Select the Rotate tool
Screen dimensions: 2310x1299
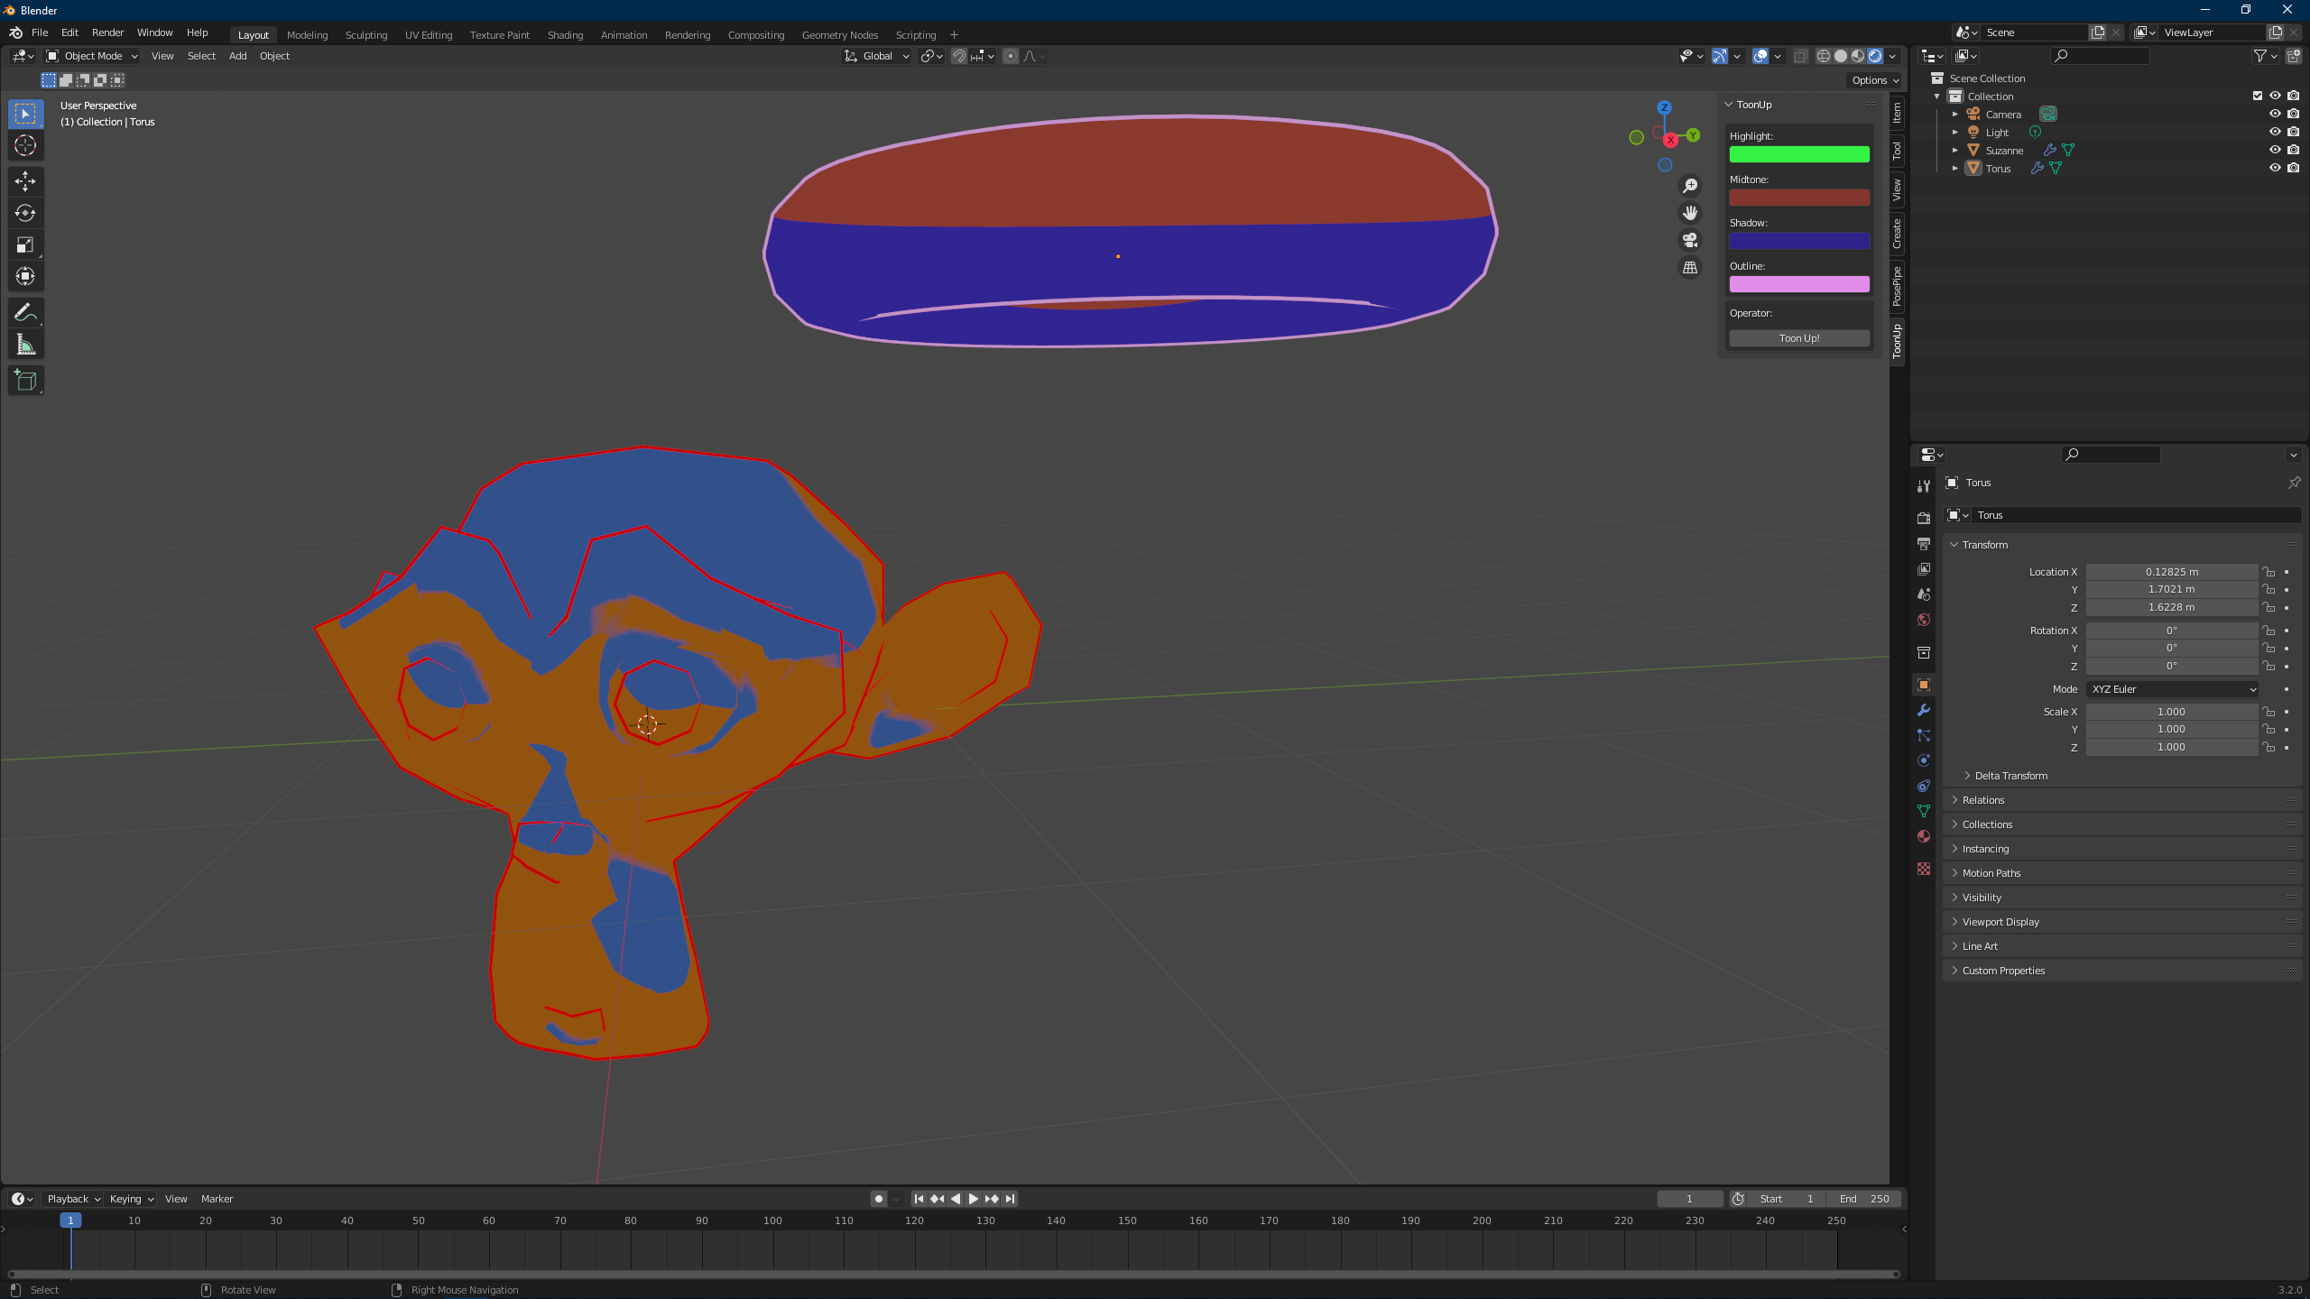pyautogui.click(x=25, y=213)
